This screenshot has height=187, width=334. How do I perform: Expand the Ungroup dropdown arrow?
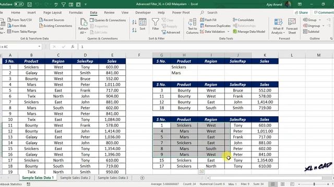click(x=324, y=26)
